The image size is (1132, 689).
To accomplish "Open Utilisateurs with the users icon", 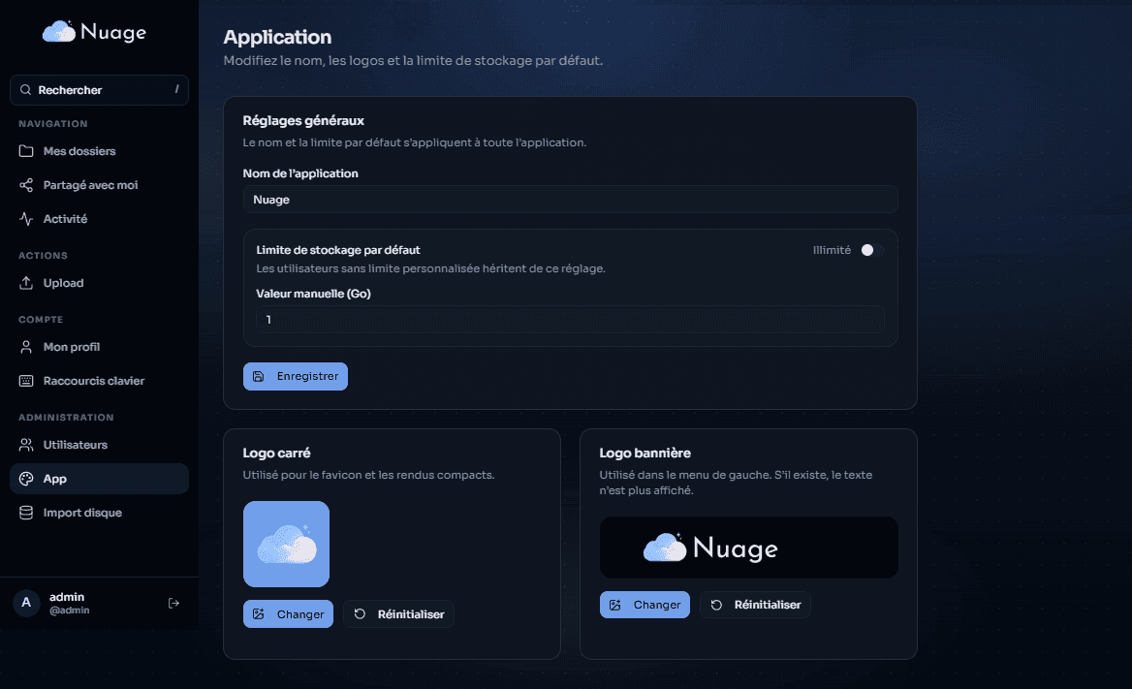I will pyautogui.click(x=25, y=445).
